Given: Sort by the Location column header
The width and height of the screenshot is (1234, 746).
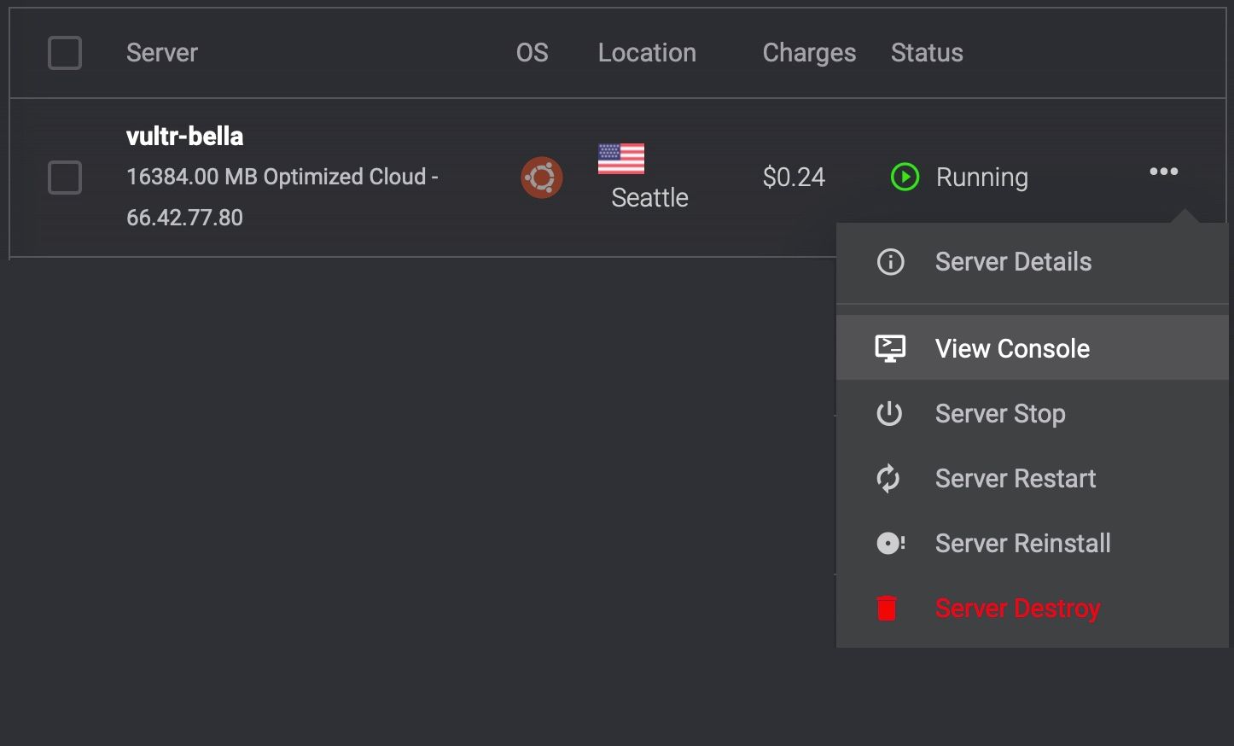Looking at the screenshot, I should click(x=647, y=53).
